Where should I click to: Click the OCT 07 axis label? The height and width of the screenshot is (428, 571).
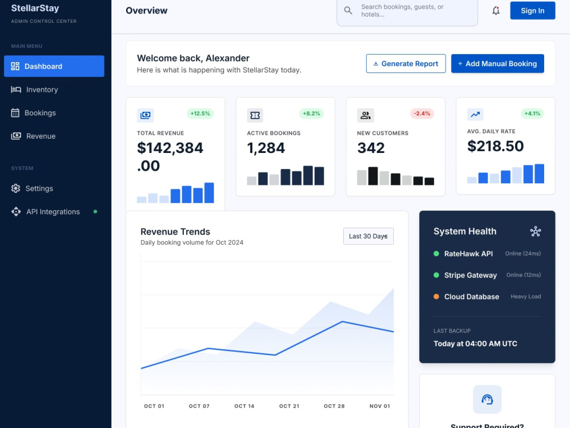(x=199, y=406)
